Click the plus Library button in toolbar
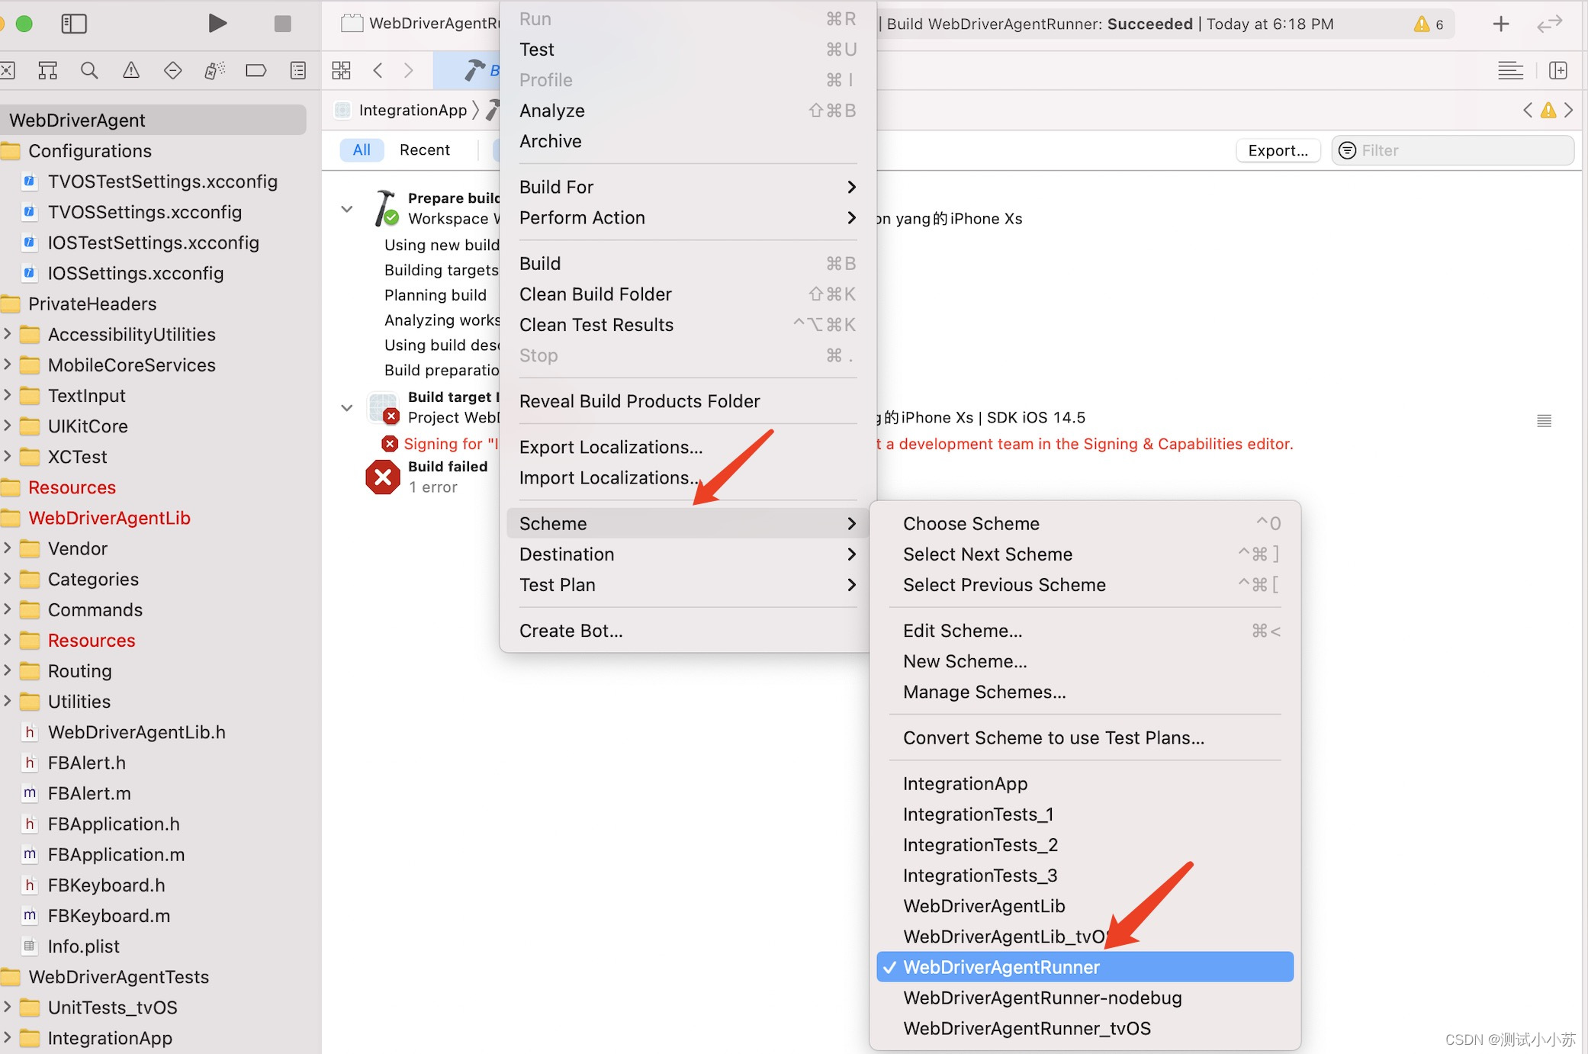 point(1500,24)
